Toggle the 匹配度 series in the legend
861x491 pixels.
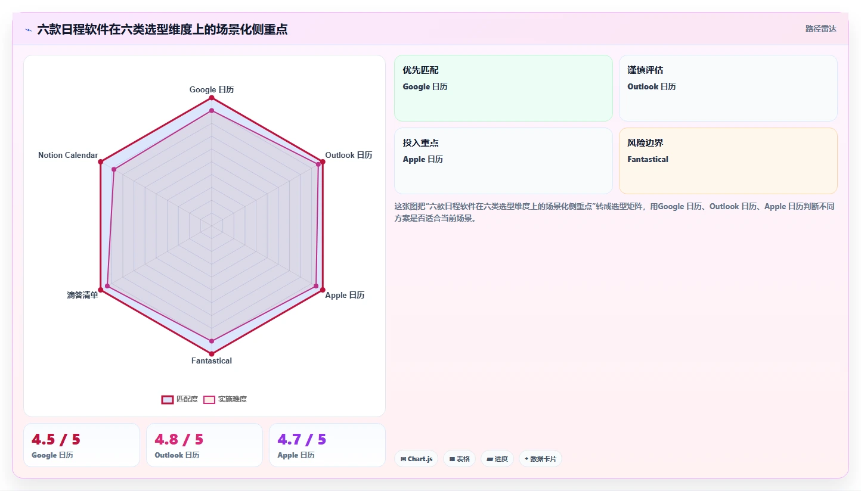(x=179, y=399)
